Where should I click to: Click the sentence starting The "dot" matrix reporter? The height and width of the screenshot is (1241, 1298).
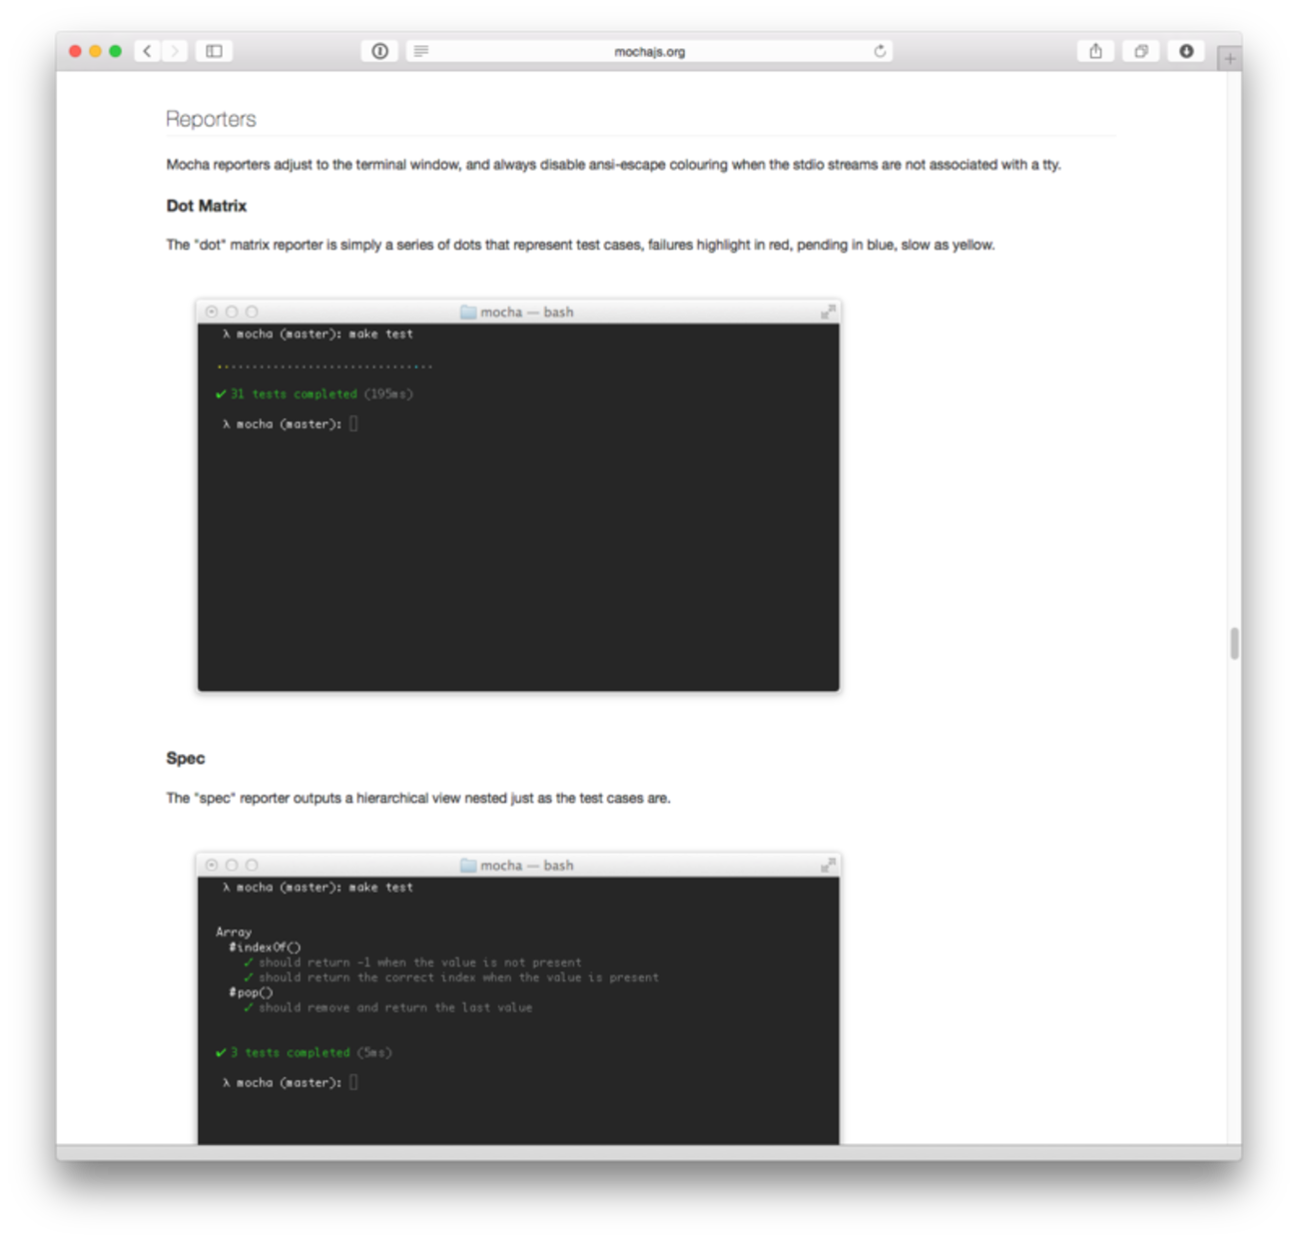580,245
